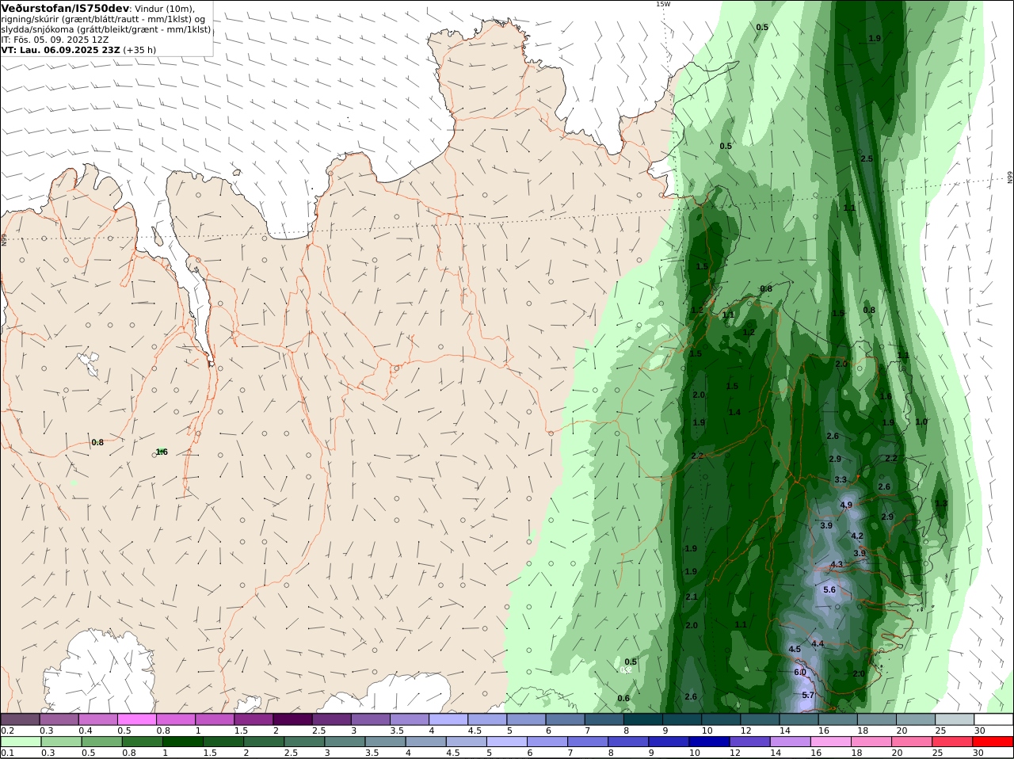Select lower legend dark blue swatch between 10 and 12

(x=709, y=742)
